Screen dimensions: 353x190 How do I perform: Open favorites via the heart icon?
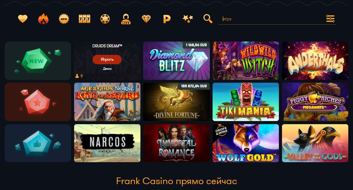tap(23, 19)
